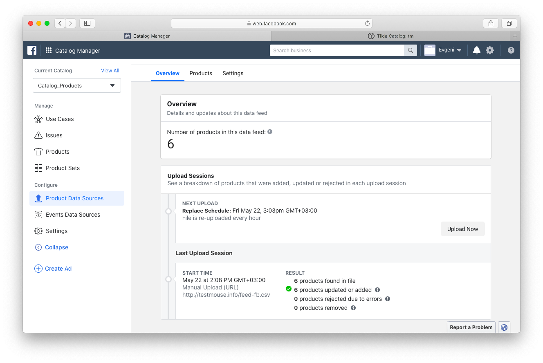Click "6 products found in file" text
Viewport: 543px width, 363px height.
pyautogui.click(x=325, y=281)
